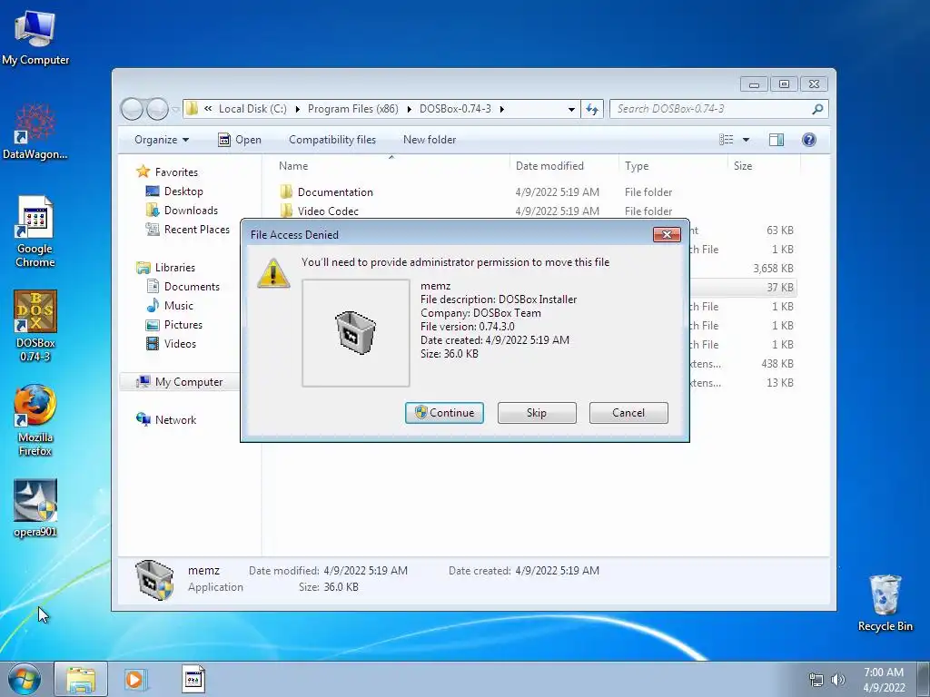Click DOSBox-0.74-3 breadcrumb segment
930x697 pixels.
click(455, 109)
